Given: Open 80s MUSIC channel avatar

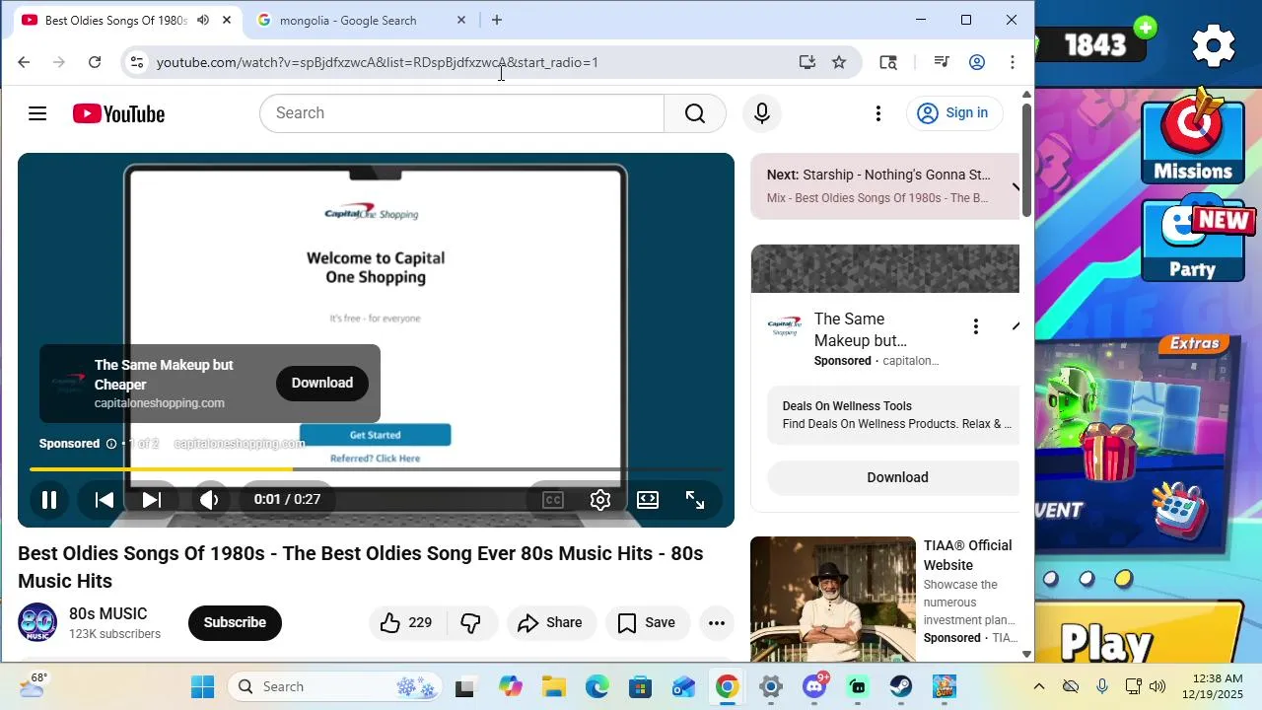Looking at the screenshot, I should click(x=37, y=622).
